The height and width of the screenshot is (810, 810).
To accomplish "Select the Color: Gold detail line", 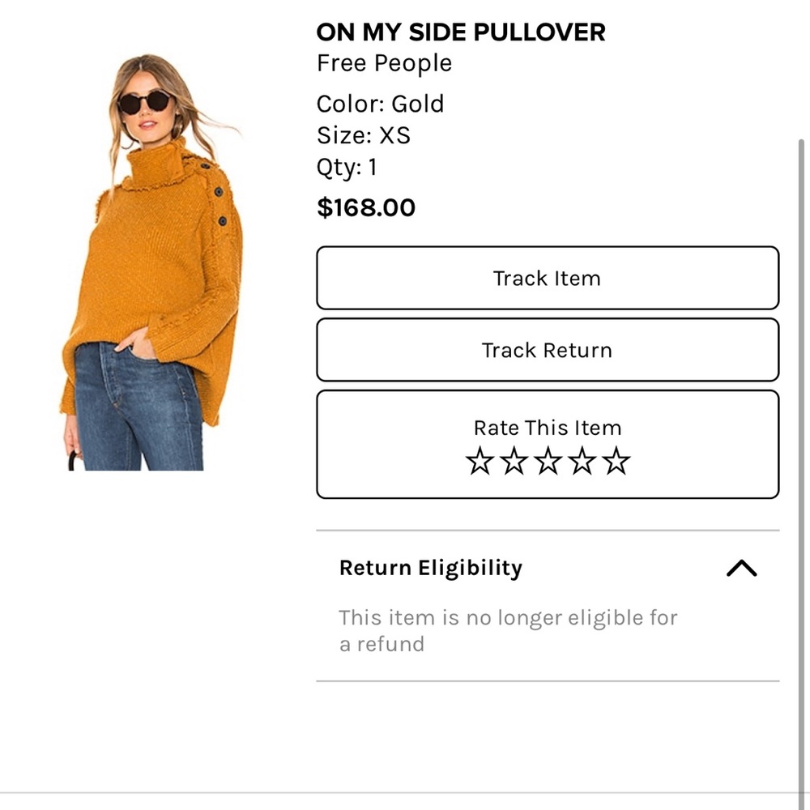I will [x=380, y=104].
